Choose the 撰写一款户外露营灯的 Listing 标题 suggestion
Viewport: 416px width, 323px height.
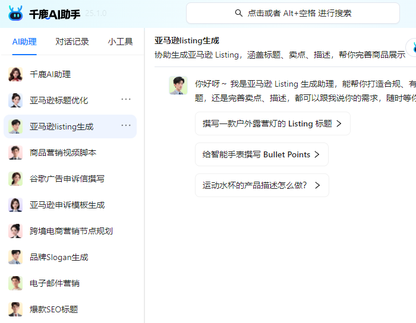[x=272, y=123]
